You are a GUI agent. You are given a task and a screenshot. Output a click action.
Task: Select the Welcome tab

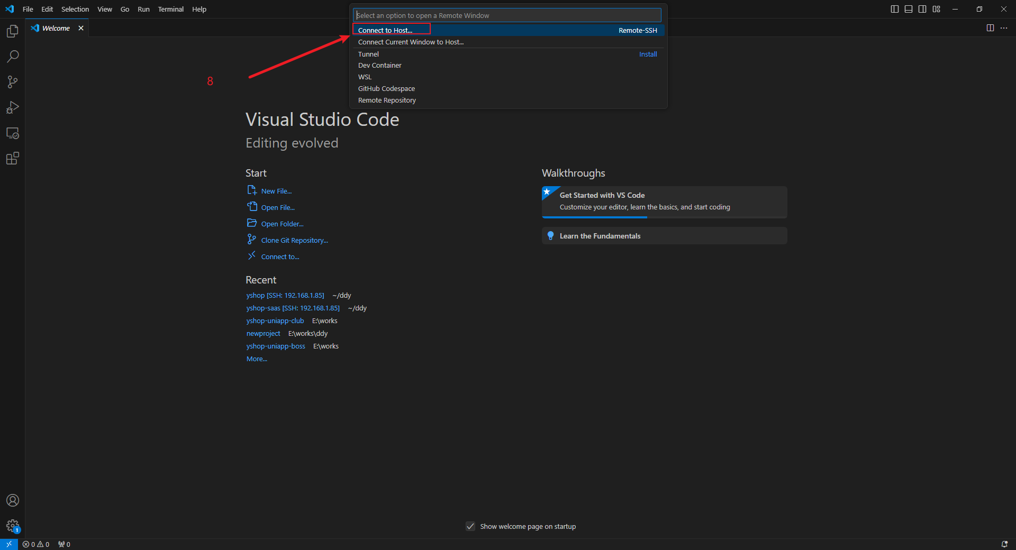click(56, 28)
